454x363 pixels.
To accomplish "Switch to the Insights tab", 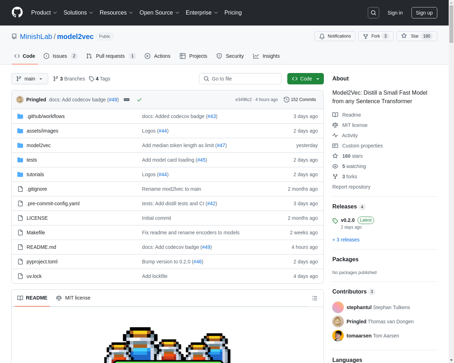I will pos(266,56).
